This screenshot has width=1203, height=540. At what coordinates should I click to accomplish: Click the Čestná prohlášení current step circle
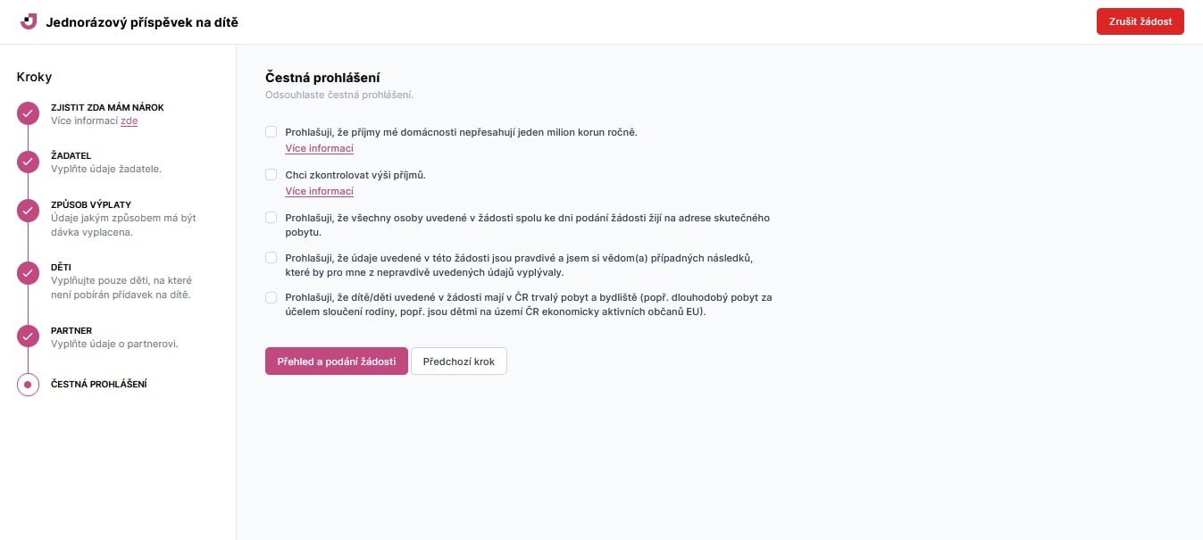28,385
